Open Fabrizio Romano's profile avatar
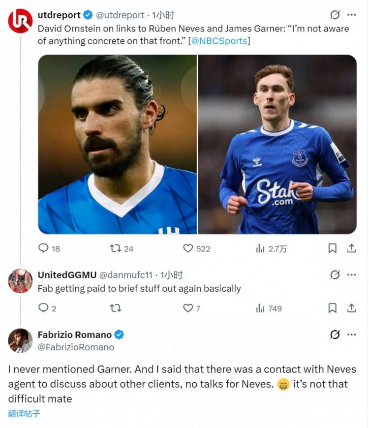 click(20, 340)
